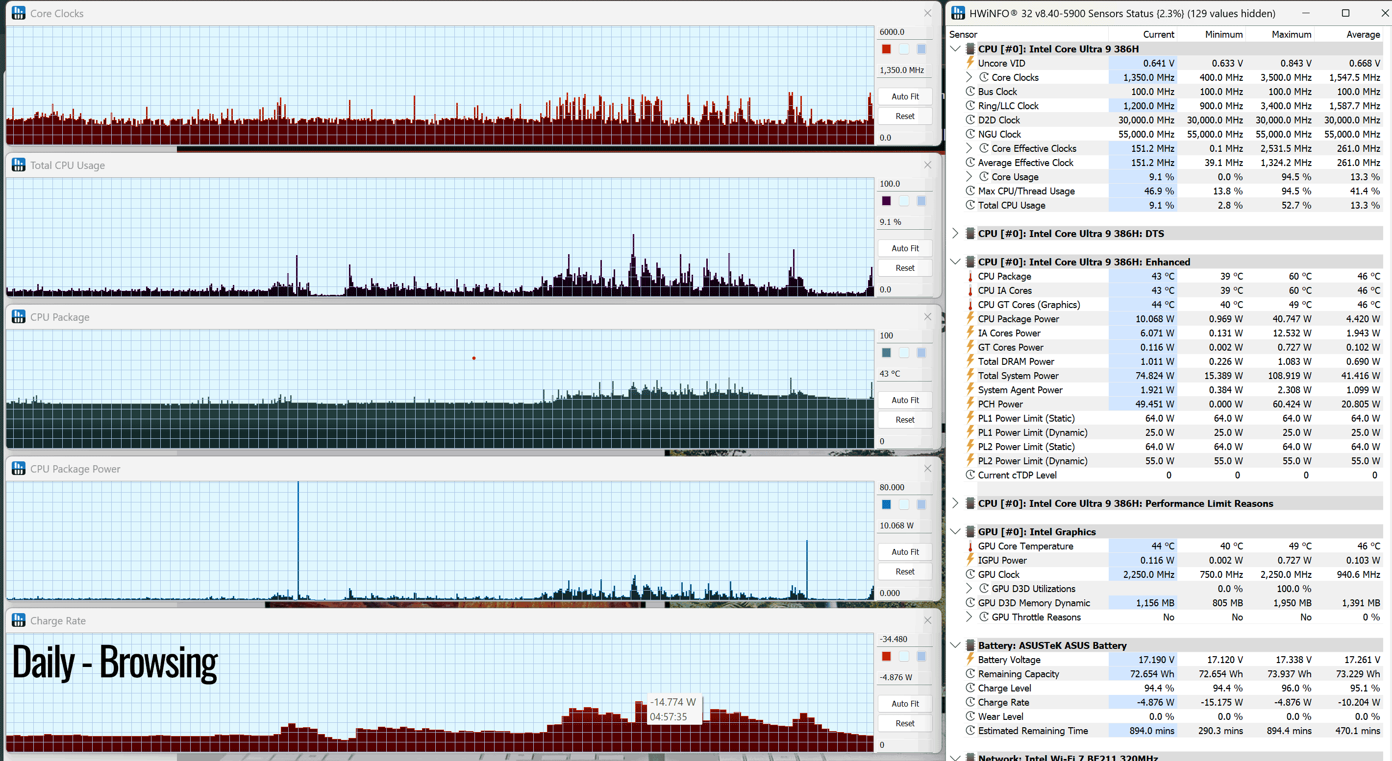Expand the Core Effective Clocks row
The height and width of the screenshot is (761, 1392).
coord(969,148)
